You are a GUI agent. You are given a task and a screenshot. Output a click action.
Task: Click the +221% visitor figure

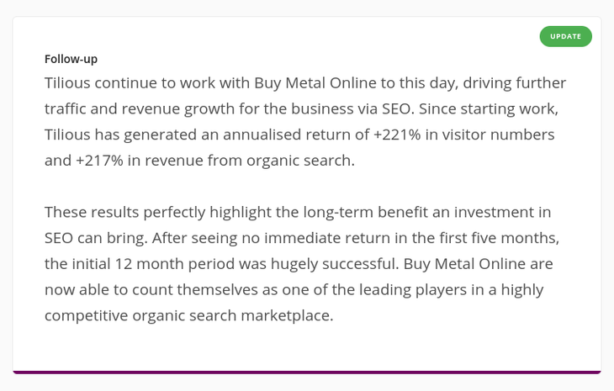(397, 135)
